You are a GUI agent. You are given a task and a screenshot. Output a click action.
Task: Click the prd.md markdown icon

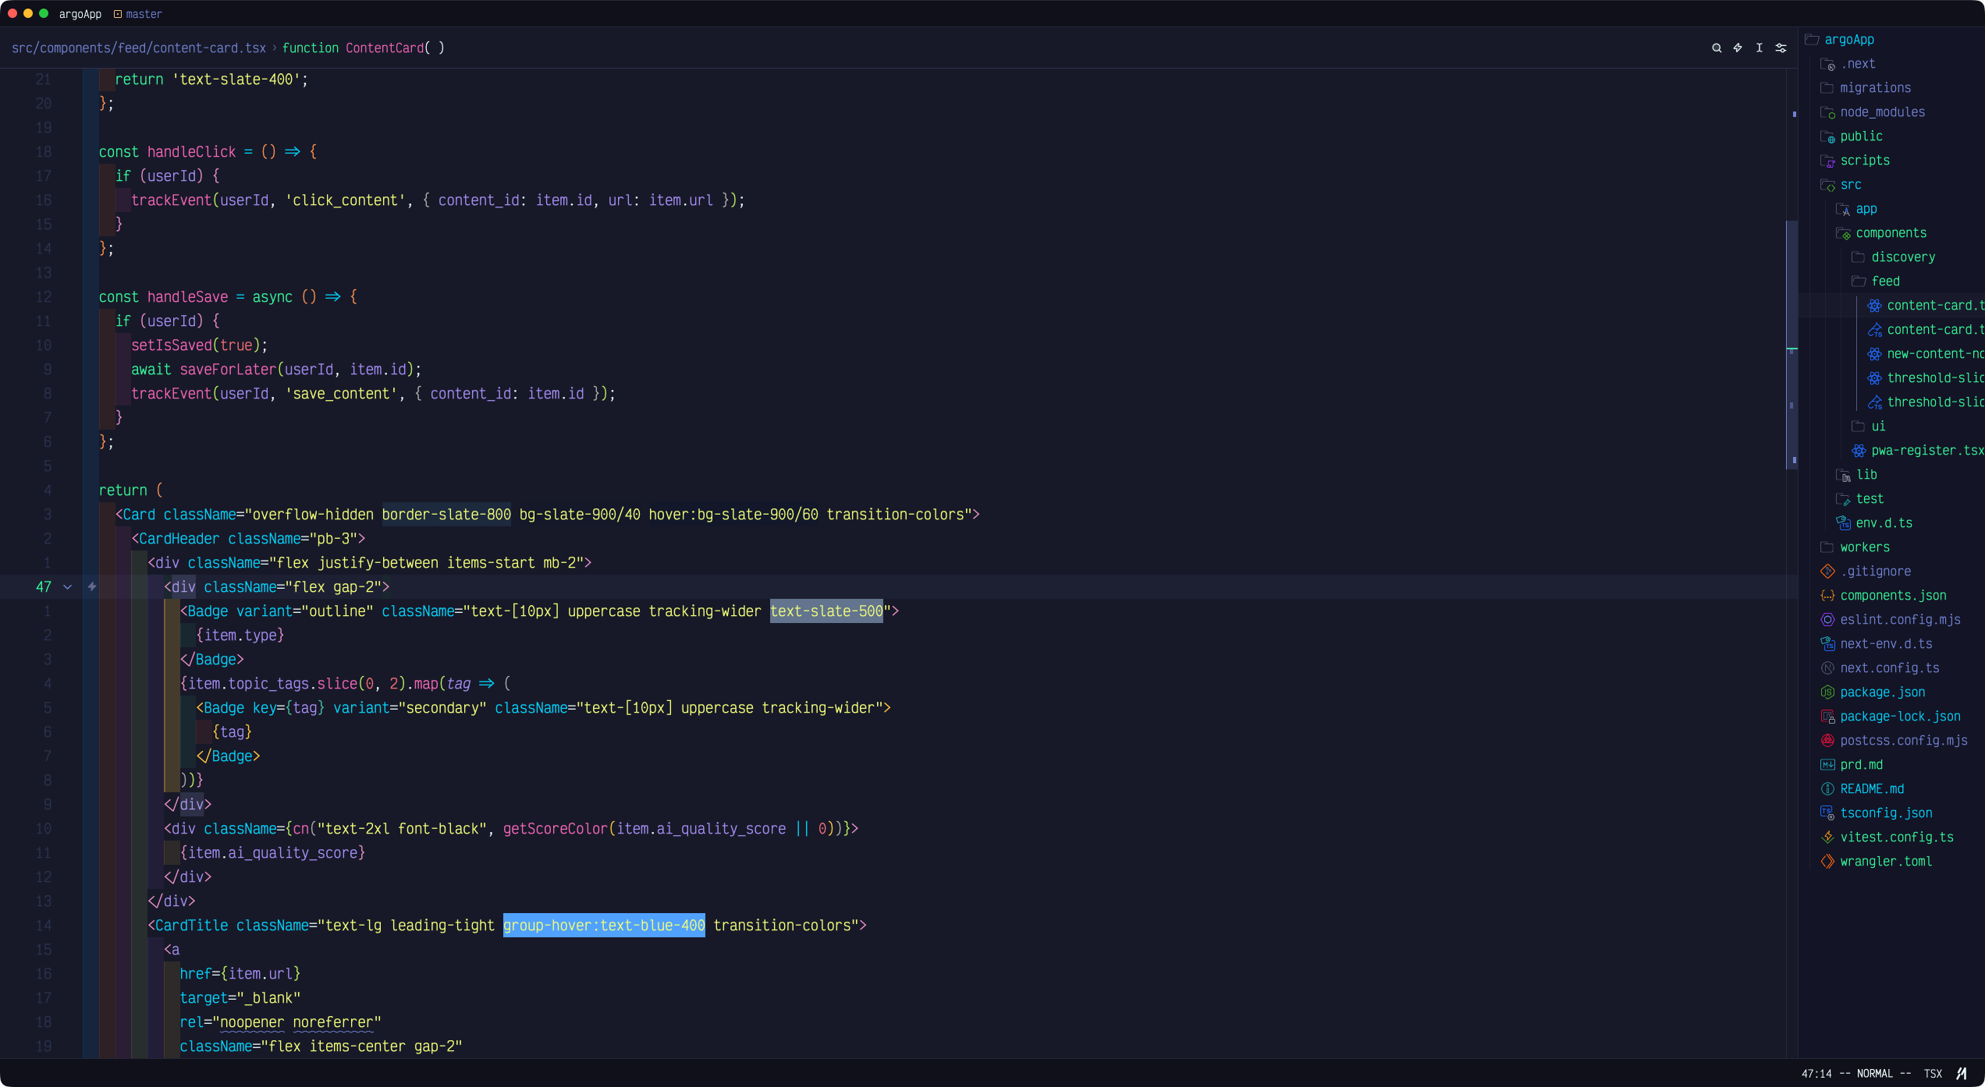click(x=1827, y=765)
